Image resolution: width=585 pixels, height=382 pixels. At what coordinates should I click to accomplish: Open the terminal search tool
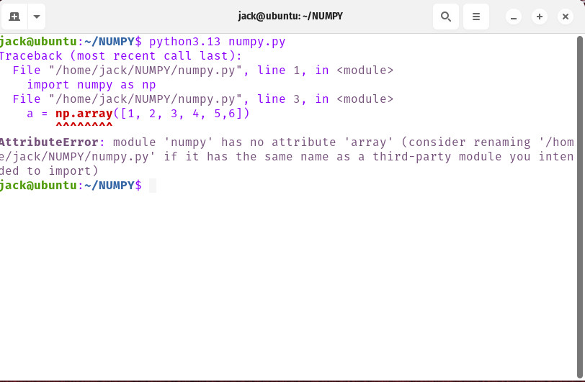tap(445, 17)
